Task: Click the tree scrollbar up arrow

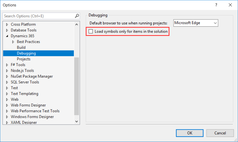Action: [x=77, y=25]
